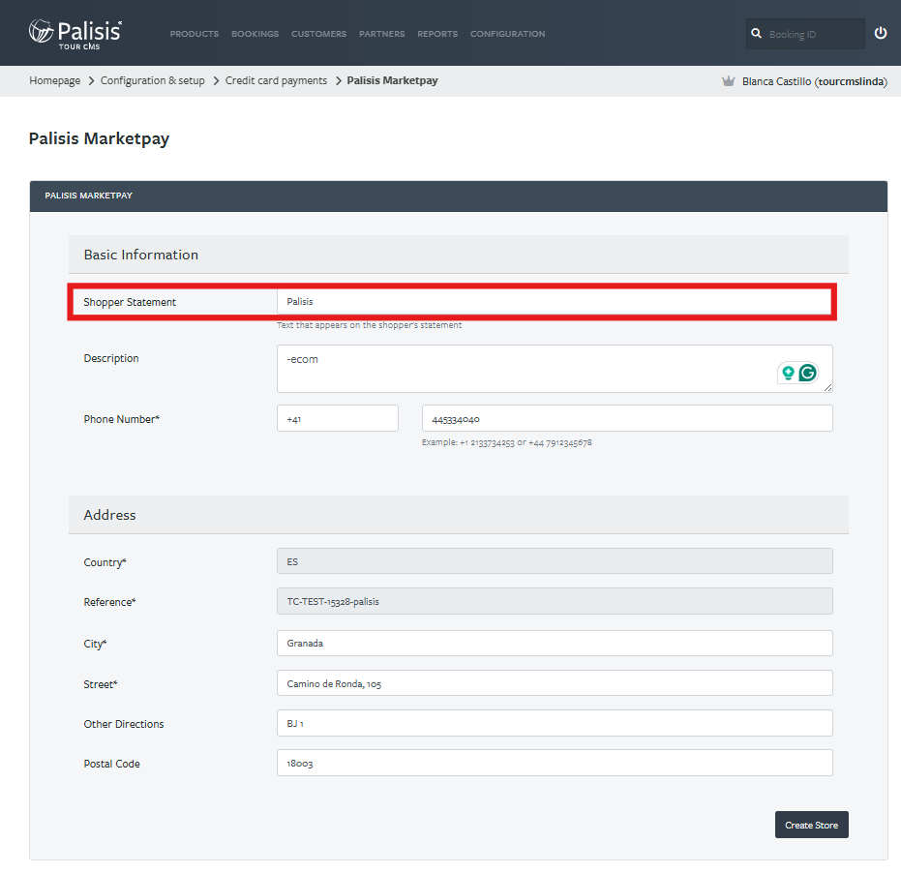The width and height of the screenshot is (901, 873).
Task: Click the Address section header
Action: (458, 515)
